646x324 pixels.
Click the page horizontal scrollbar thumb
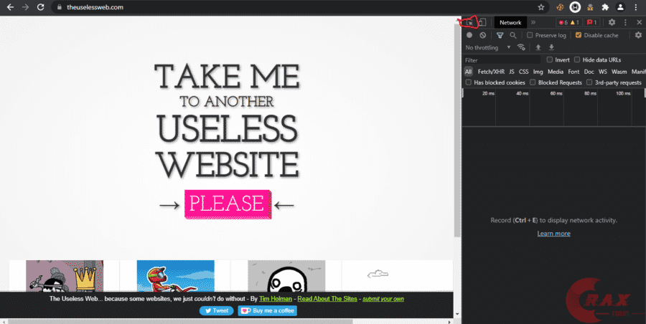point(179,321)
